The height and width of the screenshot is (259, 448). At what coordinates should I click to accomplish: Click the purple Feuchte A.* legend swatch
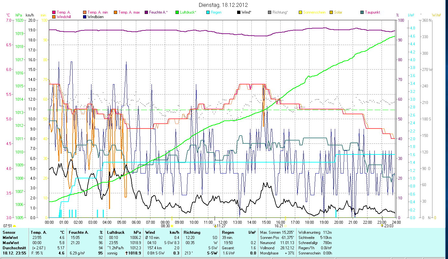point(146,13)
